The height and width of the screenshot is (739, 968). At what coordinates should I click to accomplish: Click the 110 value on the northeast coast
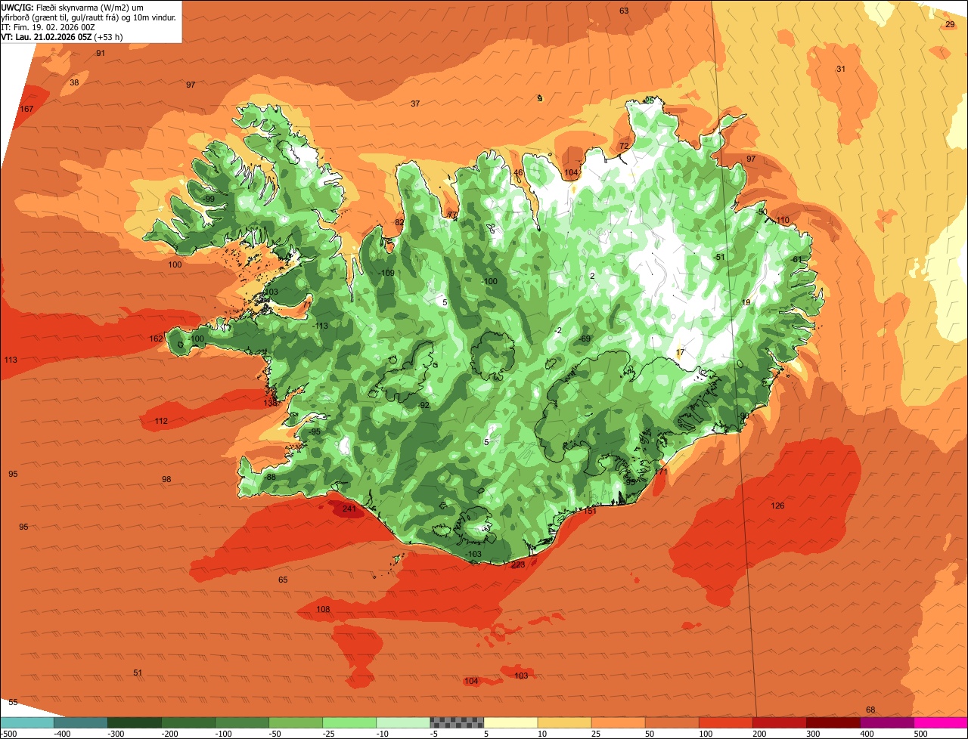pos(783,220)
